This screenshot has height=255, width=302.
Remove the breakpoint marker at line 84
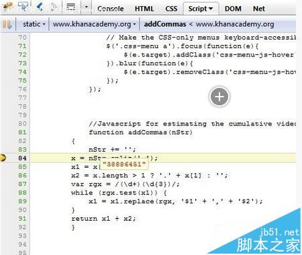click(x=3, y=158)
